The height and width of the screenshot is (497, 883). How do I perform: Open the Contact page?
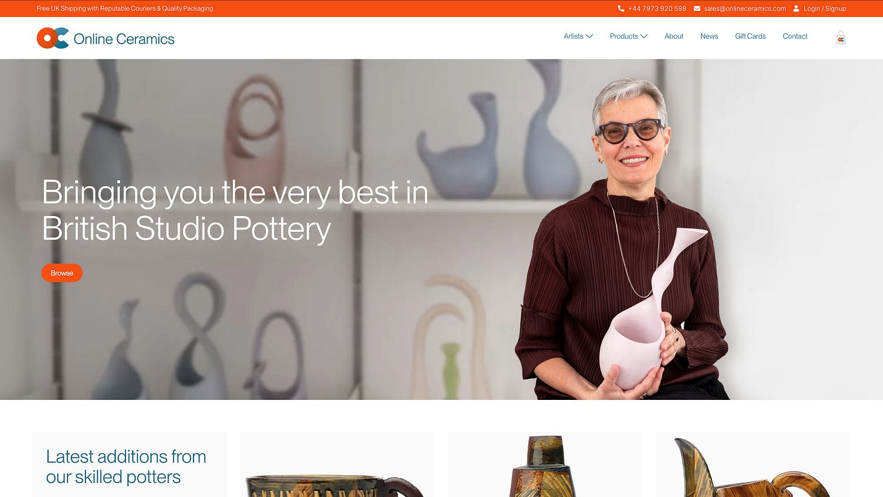click(x=794, y=36)
